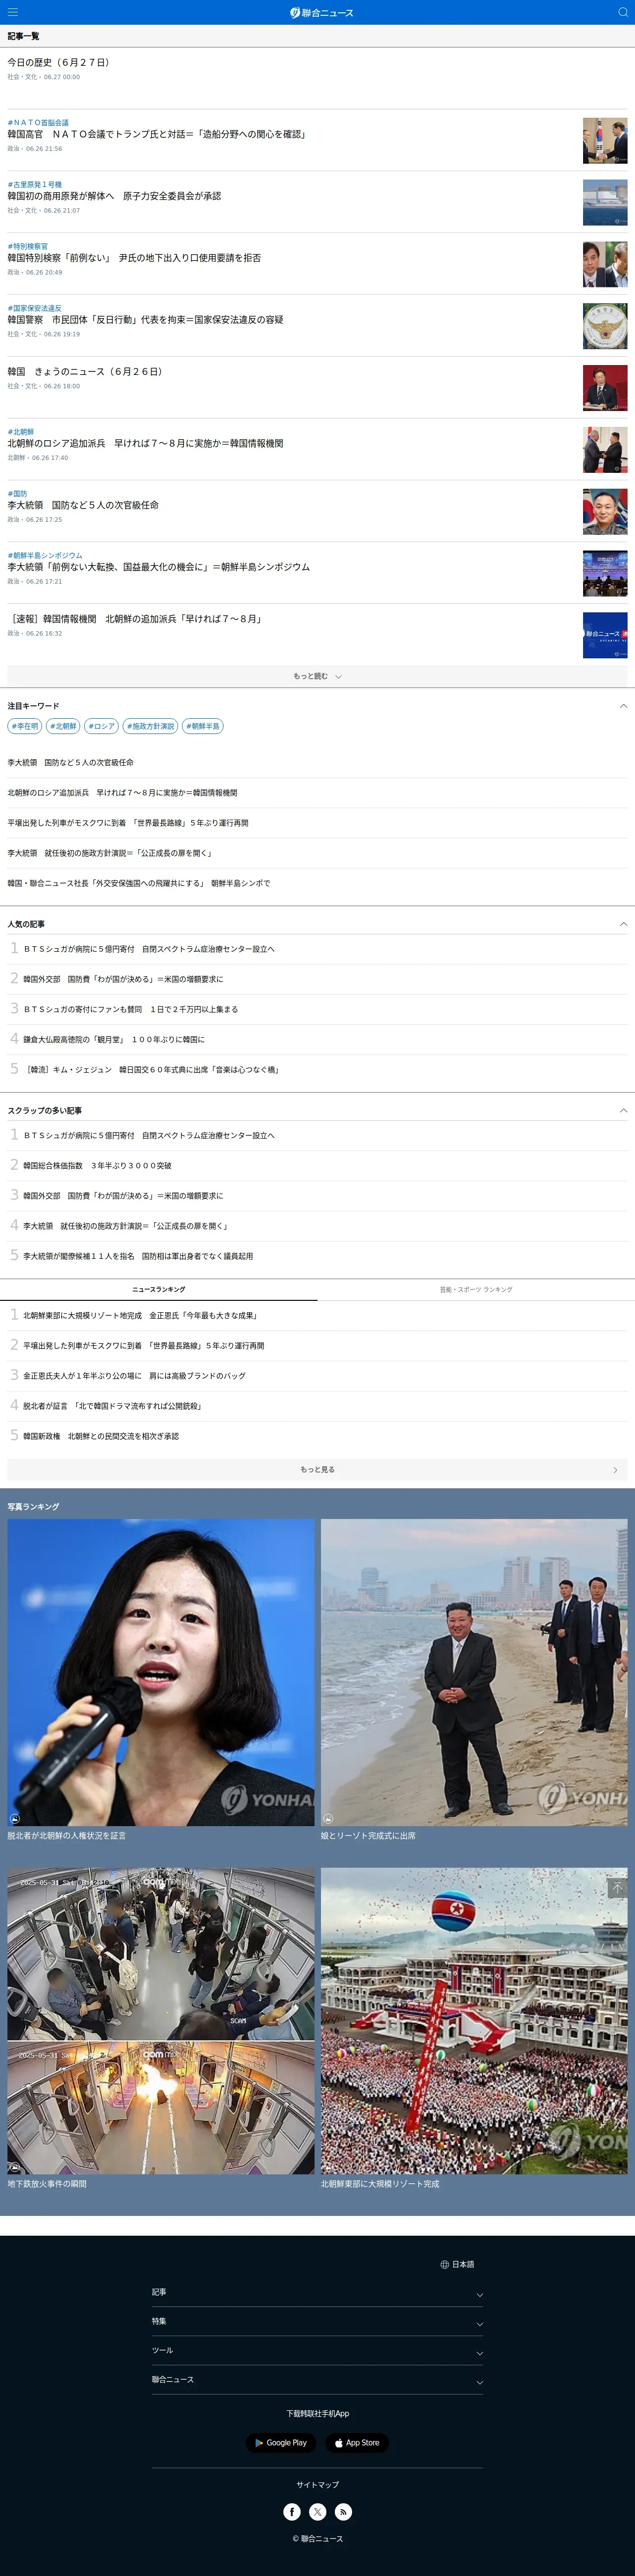Screen dimensions: 635x2576
Task: Select the ニュースランキング tab
Action: (159, 1289)
